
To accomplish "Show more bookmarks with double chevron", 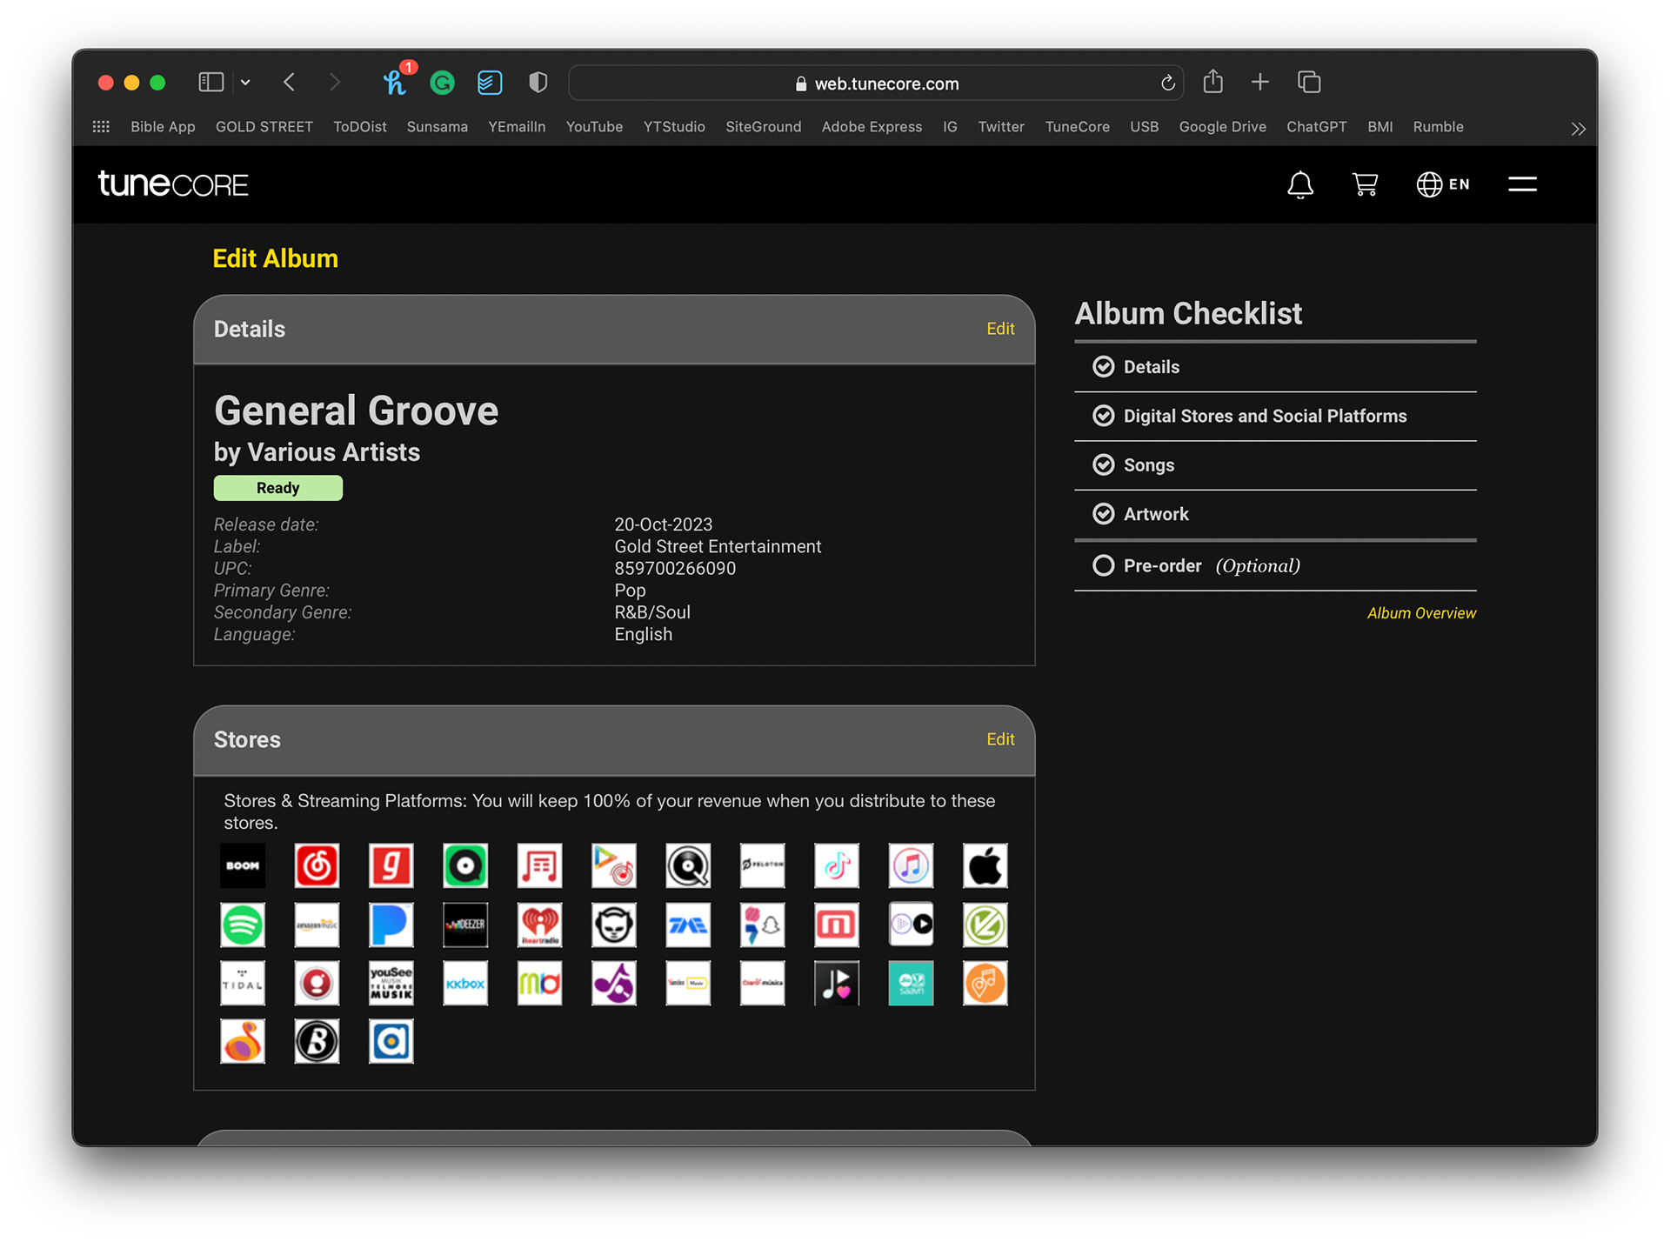I will point(1578,129).
